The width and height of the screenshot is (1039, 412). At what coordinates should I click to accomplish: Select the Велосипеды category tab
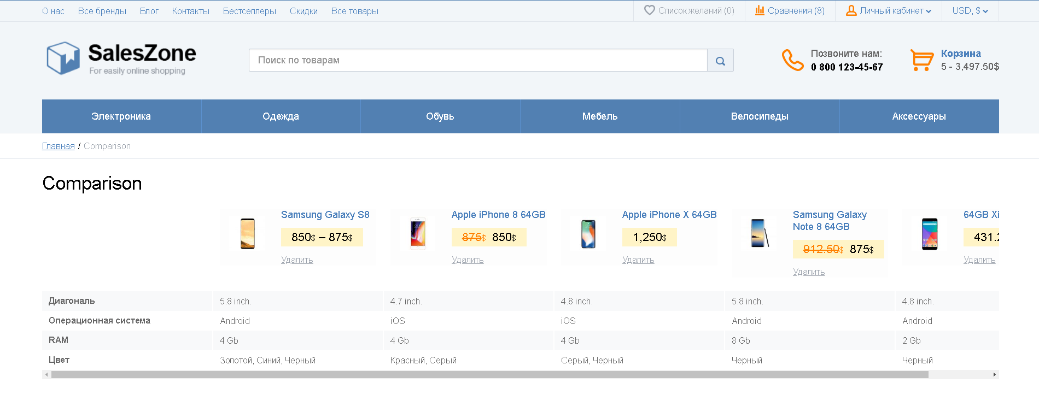pos(760,116)
